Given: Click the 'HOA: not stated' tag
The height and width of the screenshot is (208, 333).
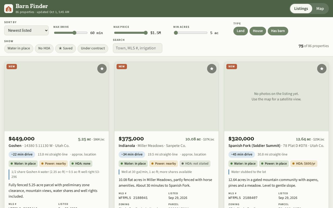Looking at the screenshot, I should 195,164.
